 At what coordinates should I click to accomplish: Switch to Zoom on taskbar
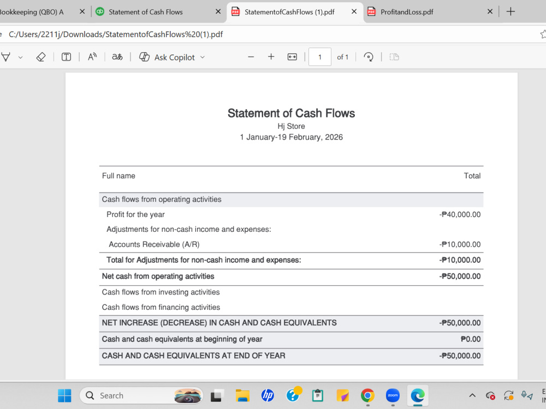393,395
